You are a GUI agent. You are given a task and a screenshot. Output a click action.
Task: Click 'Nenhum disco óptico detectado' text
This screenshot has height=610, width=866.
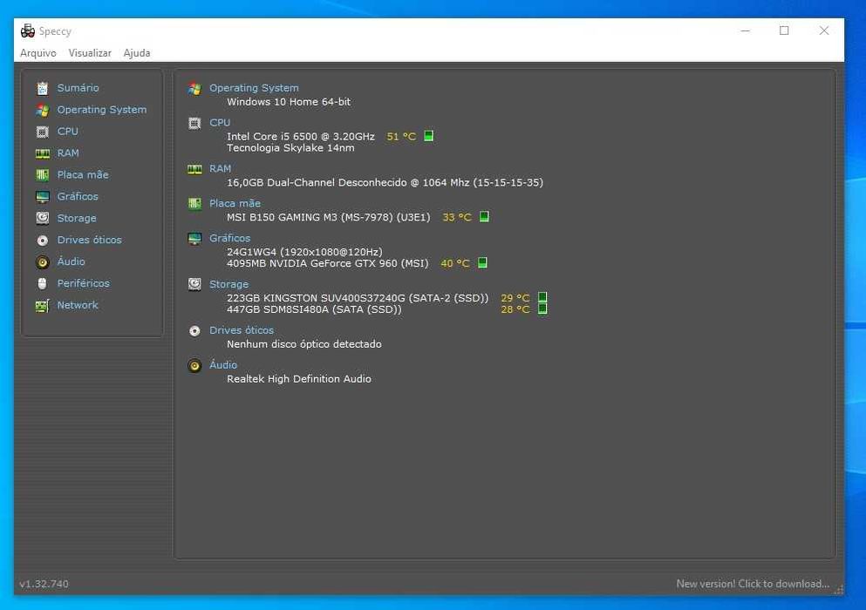tap(304, 344)
